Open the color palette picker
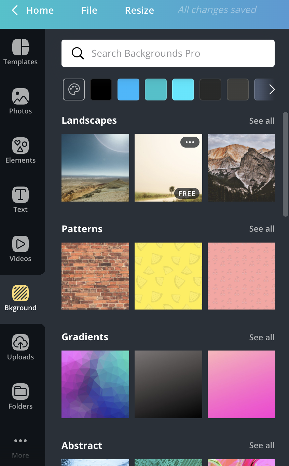 click(74, 90)
